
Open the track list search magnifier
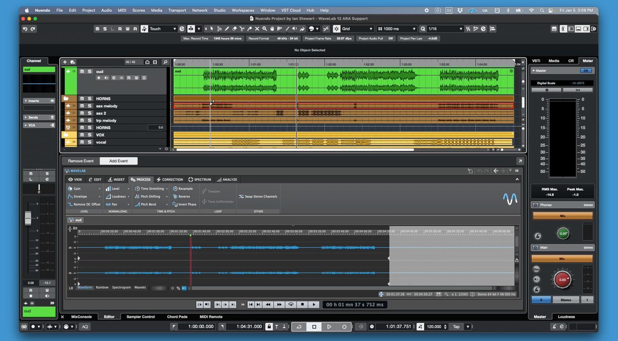click(x=165, y=62)
